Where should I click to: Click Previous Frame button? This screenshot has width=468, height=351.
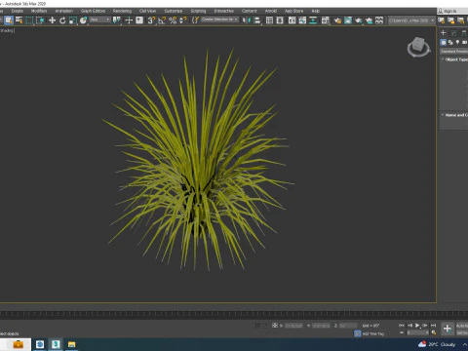pos(409,325)
